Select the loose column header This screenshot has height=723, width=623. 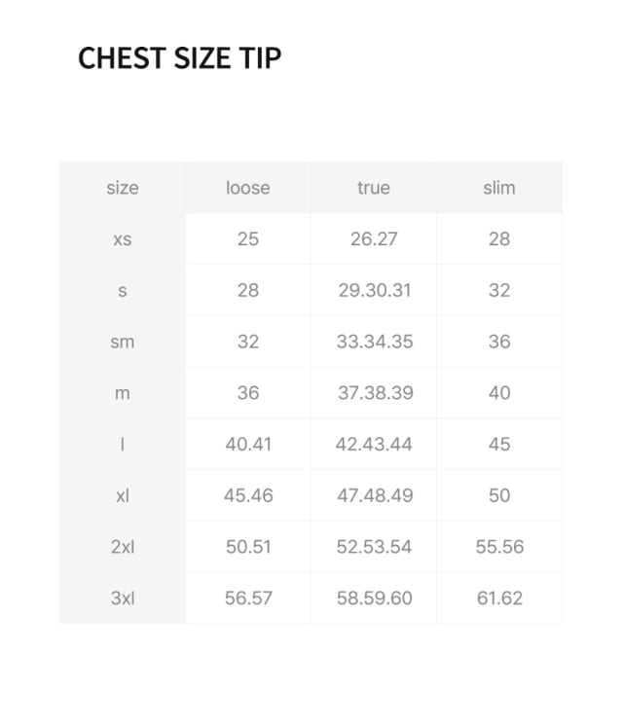tap(248, 188)
